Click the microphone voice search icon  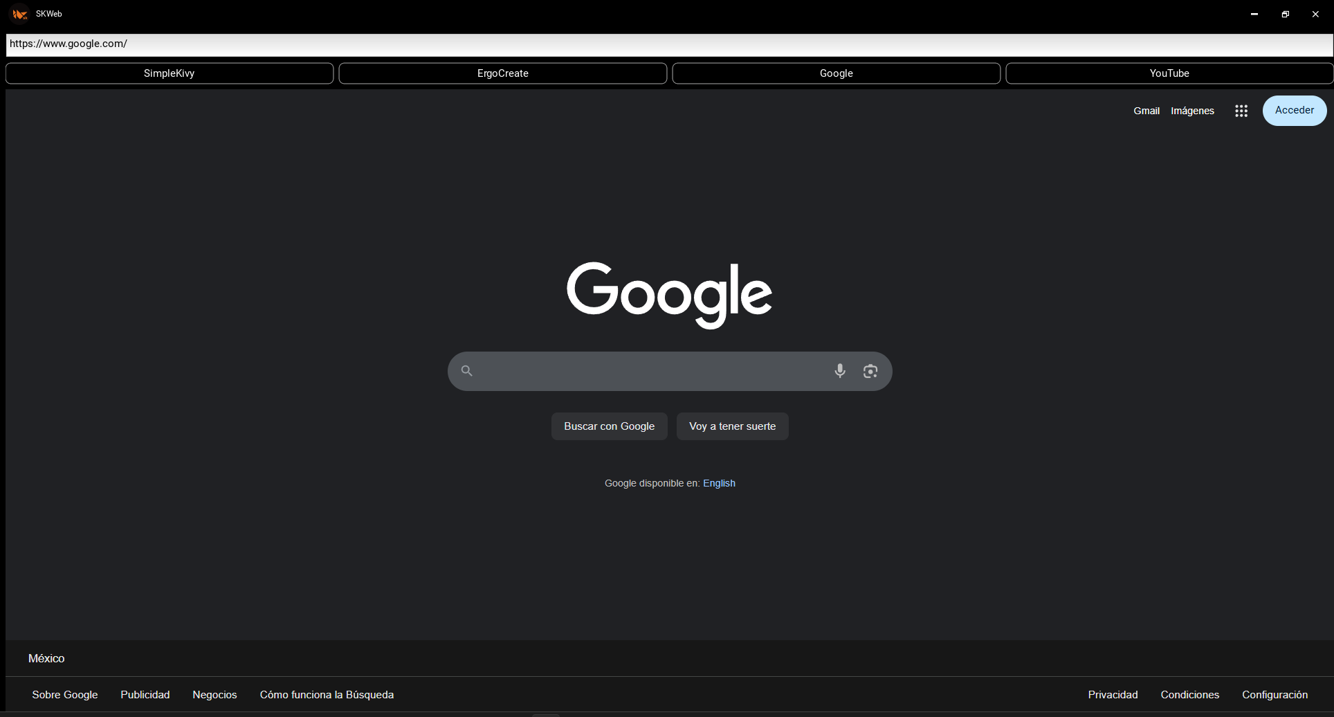[x=839, y=371]
